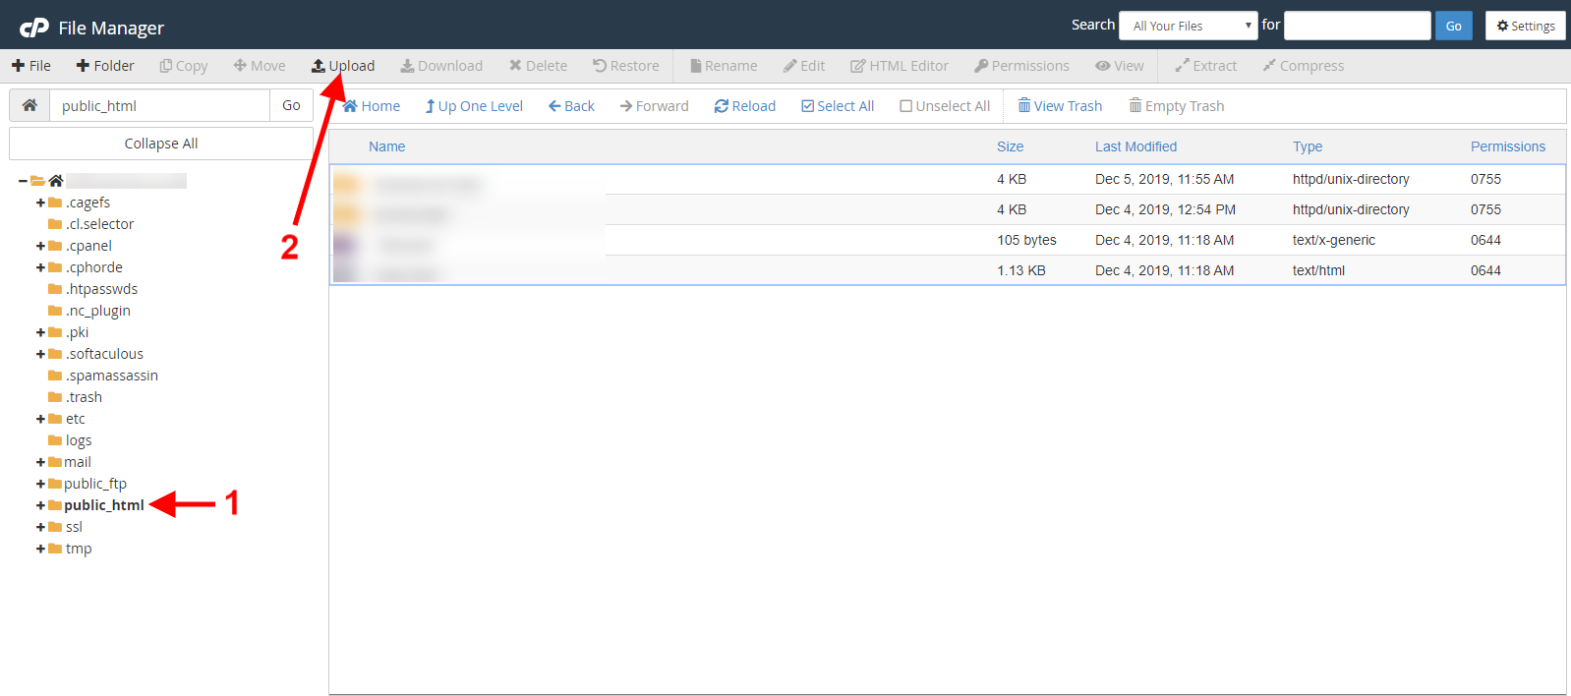Viewport: 1571px width, 696px height.
Task: Open the HTML Editor
Action: coord(900,66)
